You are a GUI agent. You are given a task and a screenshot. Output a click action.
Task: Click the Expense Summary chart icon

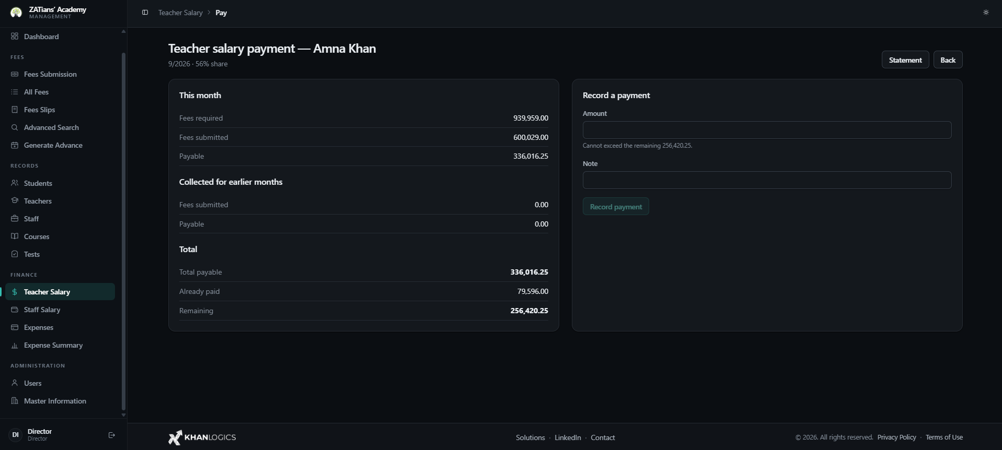(x=15, y=345)
